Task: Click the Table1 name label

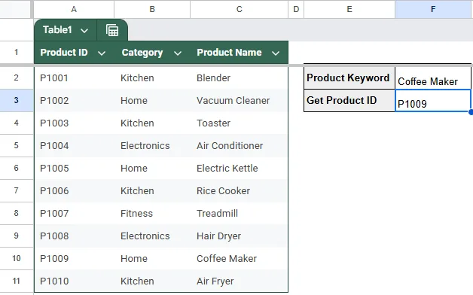Action: (x=57, y=30)
